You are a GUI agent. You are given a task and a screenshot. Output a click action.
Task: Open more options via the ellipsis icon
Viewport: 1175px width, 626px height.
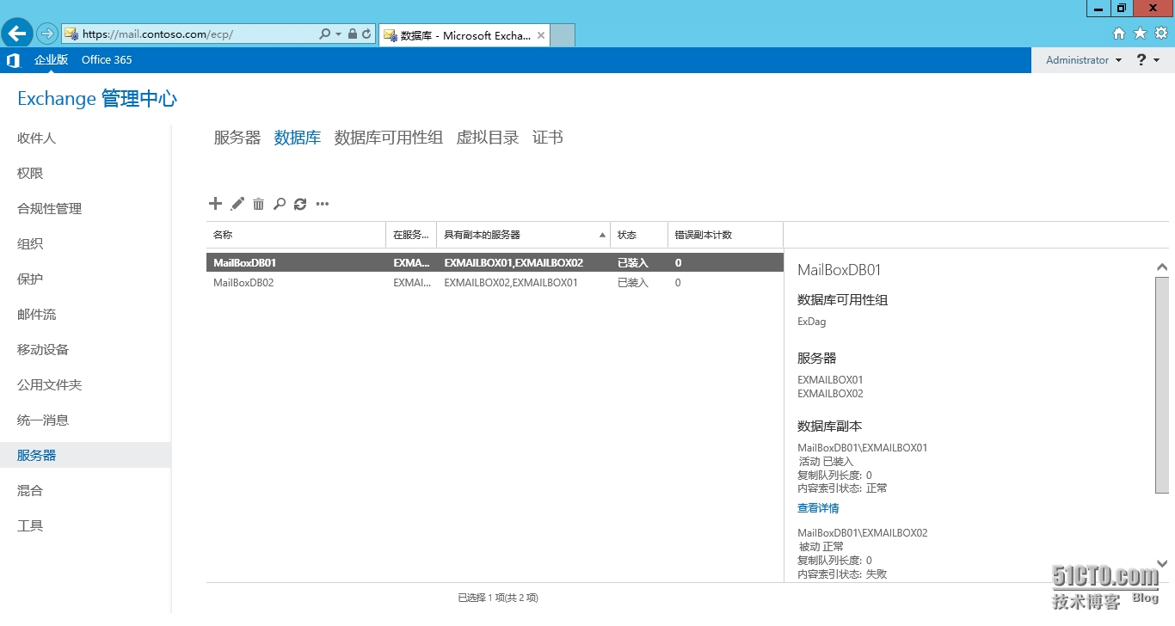[323, 204]
